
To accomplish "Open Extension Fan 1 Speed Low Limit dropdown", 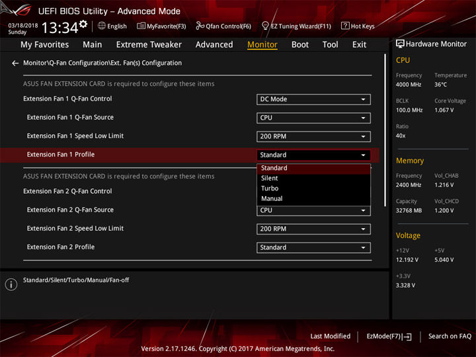I will 313,136.
